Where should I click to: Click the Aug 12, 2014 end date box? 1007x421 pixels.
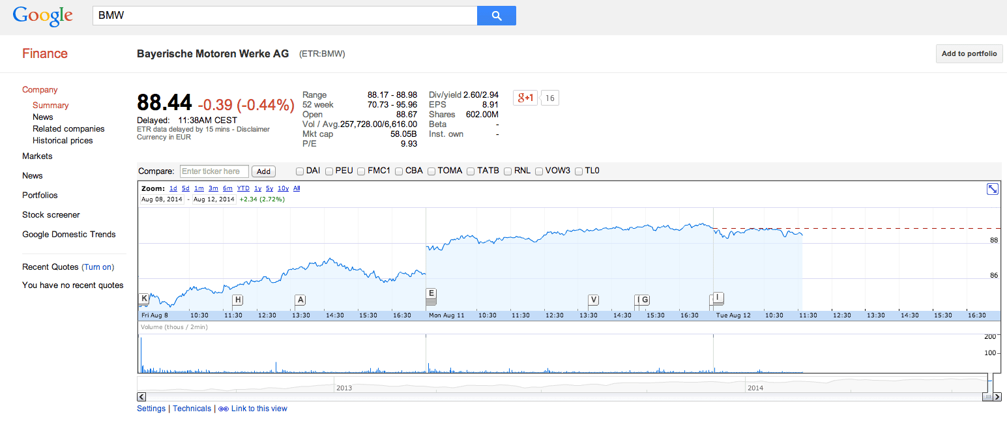(214, 199)
